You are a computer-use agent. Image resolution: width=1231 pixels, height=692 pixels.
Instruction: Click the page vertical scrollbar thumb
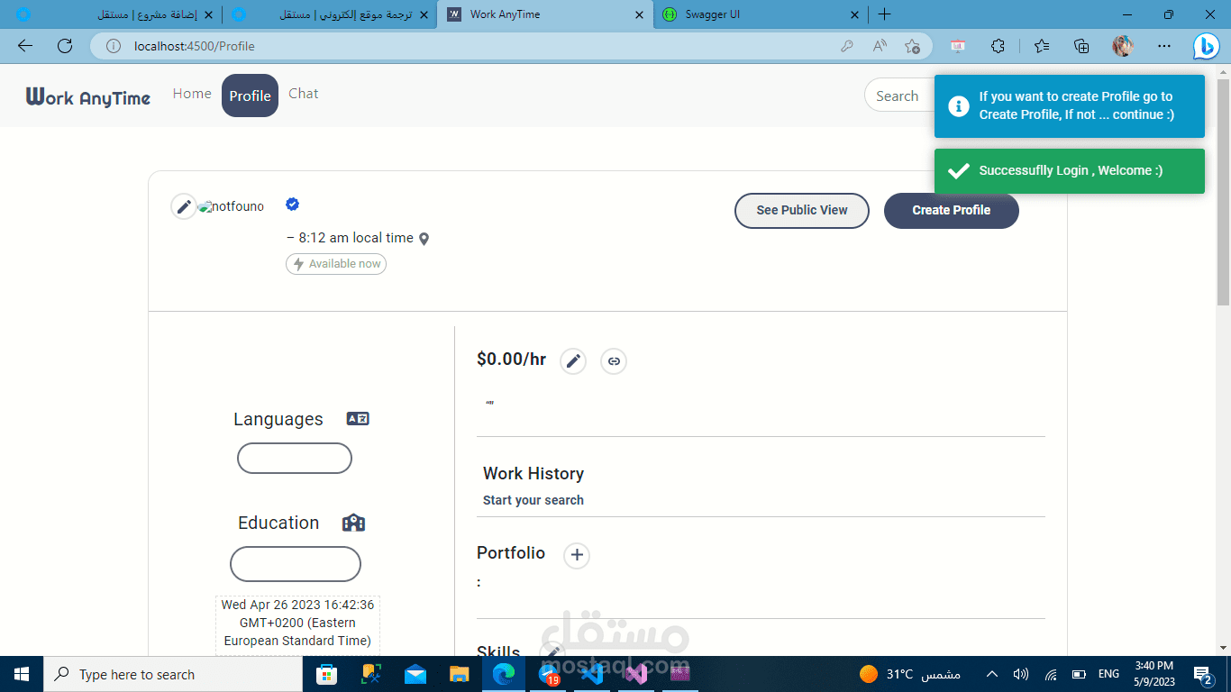click(x=1223, y=191)
